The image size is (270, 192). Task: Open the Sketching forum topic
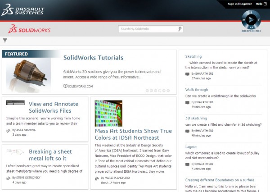coord(193,56)
